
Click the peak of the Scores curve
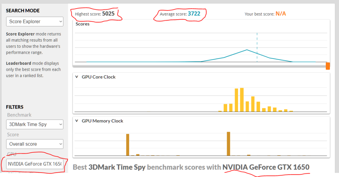247,50
